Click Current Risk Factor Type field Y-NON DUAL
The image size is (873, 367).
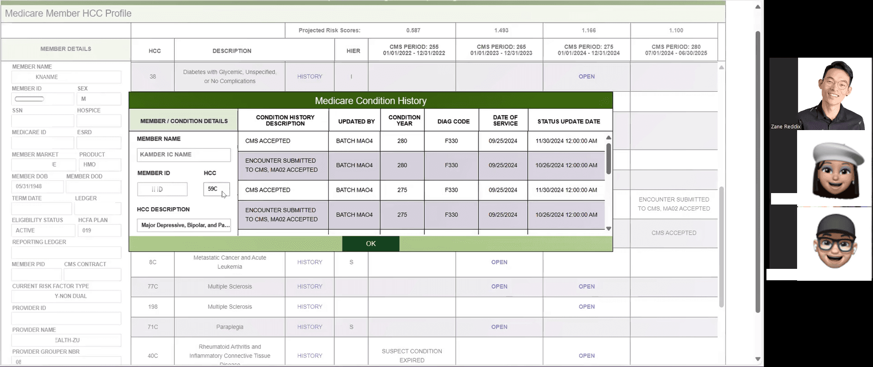(x=66, y=296)
